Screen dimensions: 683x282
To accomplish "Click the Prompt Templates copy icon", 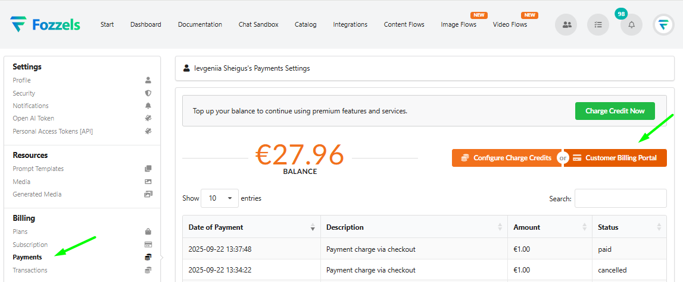I will 148,169.
